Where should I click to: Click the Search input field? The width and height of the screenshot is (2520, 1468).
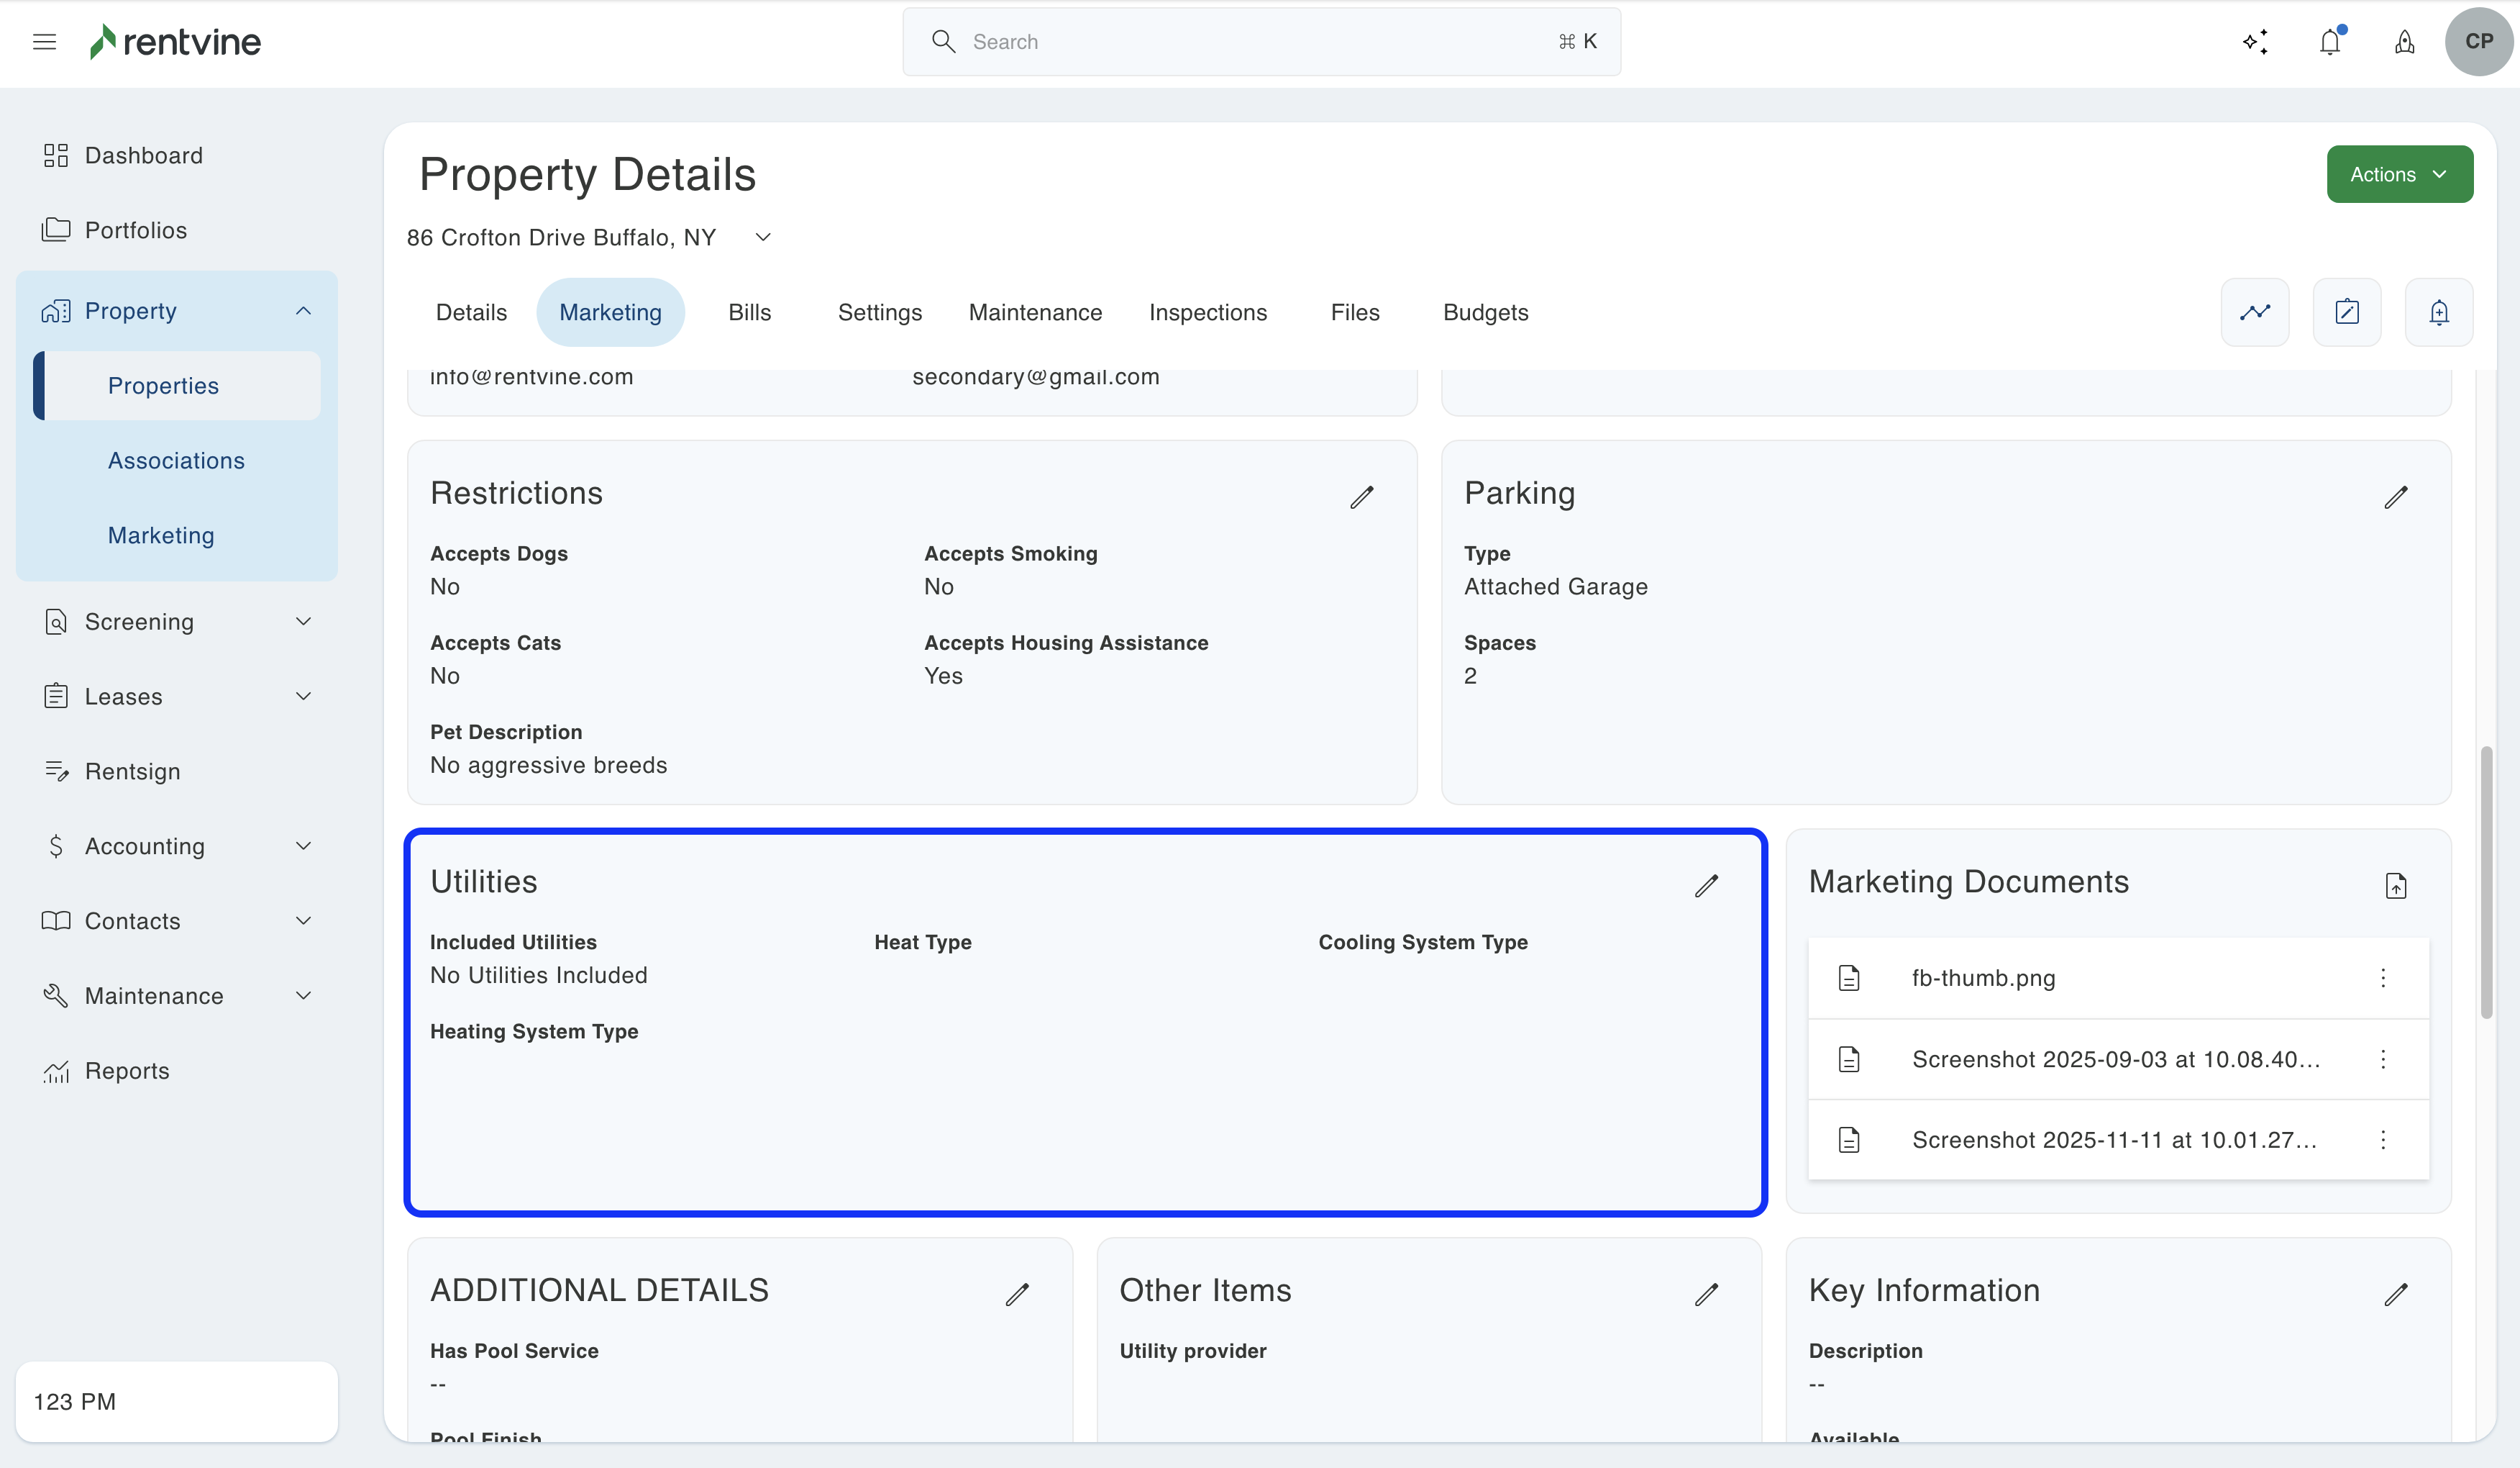click(1260, 42)
